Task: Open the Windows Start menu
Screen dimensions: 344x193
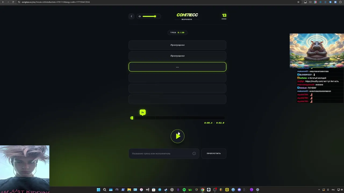Action: pos(98,190)
